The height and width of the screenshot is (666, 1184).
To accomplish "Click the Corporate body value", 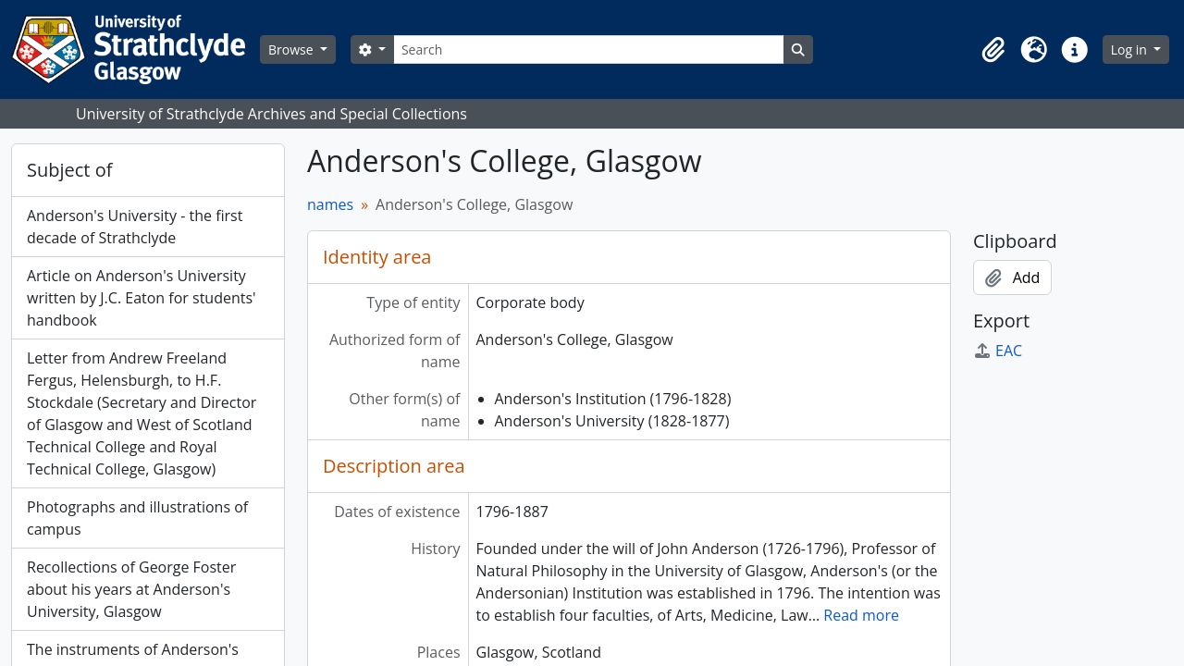I will [x=530, y=302].
